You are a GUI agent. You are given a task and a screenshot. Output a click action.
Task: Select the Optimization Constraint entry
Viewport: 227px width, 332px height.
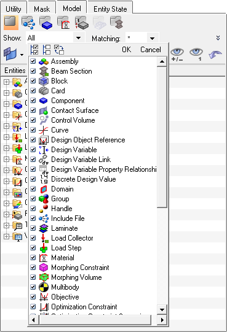pos(84,307)
